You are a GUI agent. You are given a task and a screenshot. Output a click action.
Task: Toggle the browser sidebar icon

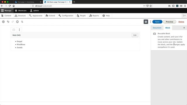tap(173, 6)
